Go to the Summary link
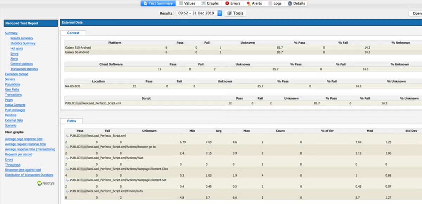422x204 pixels. [11, 33]
